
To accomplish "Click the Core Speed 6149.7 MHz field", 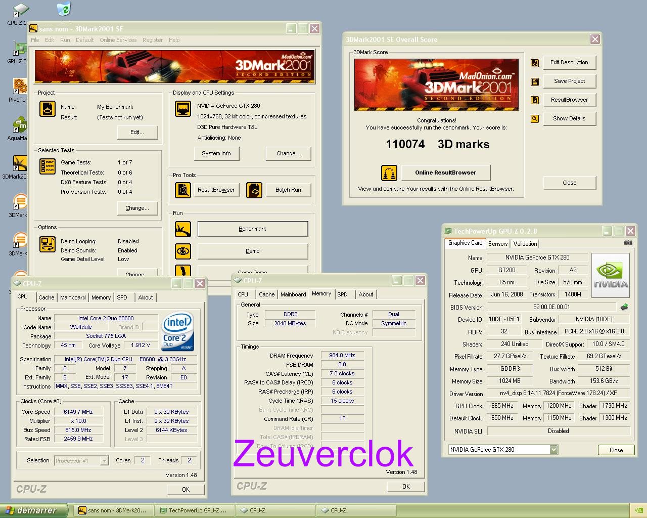I will tap(78, 412).
